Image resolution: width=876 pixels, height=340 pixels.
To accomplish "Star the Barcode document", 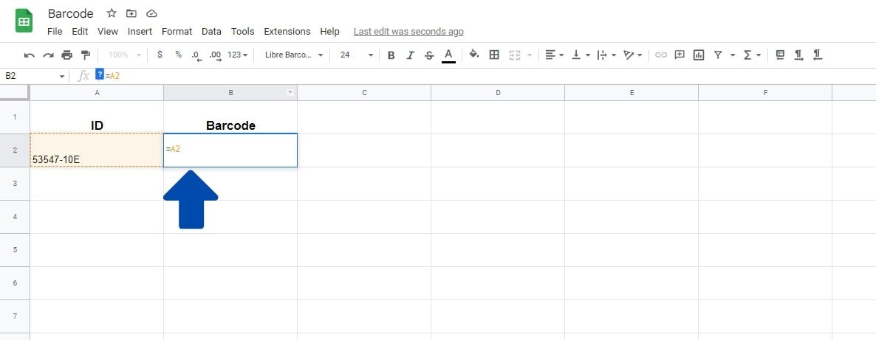I will [x=112, y=13].
